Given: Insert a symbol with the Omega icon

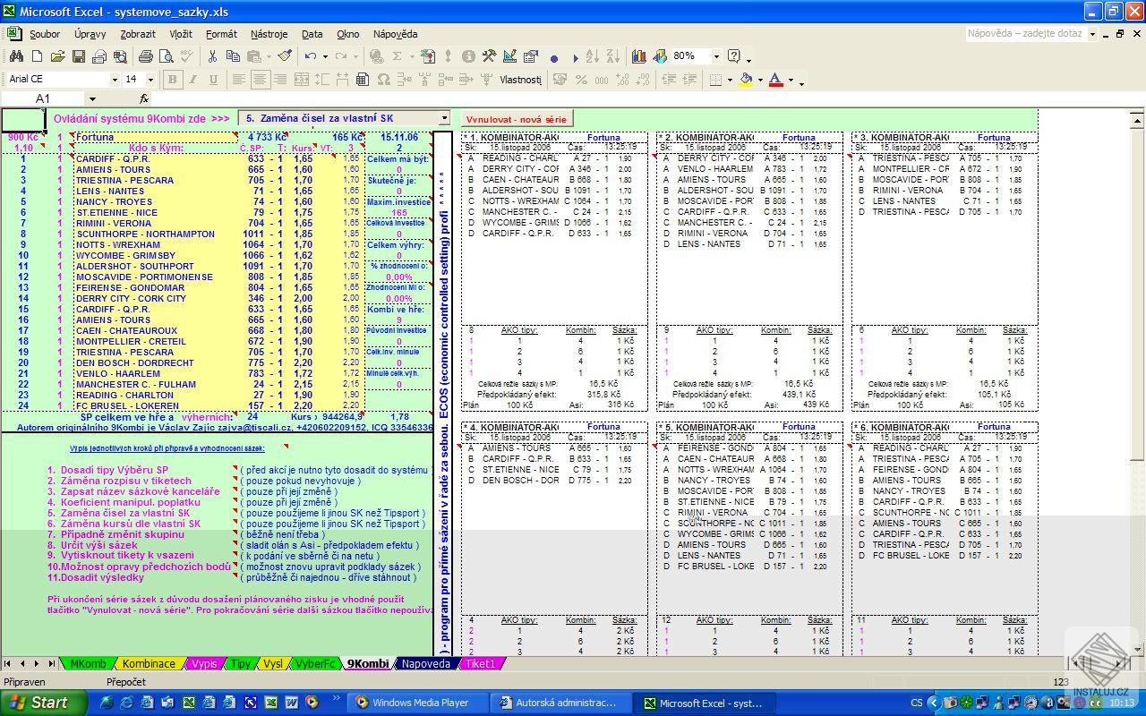Looking at the screenshot, I should click(383, 80).
